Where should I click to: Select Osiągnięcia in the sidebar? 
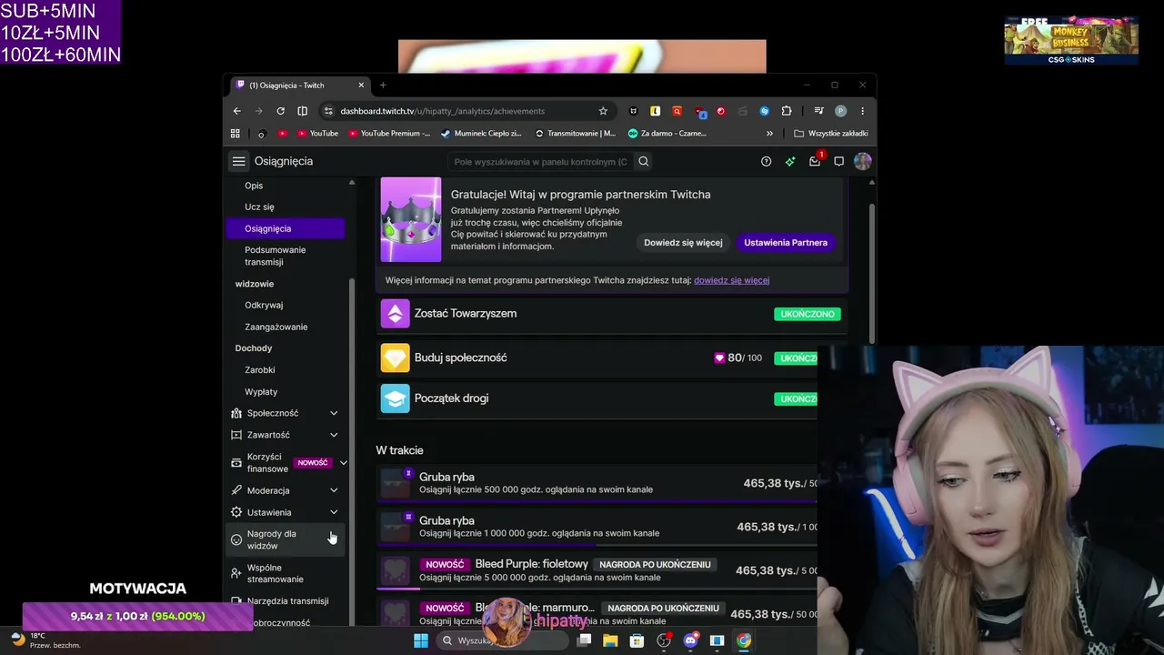point(286,228)
